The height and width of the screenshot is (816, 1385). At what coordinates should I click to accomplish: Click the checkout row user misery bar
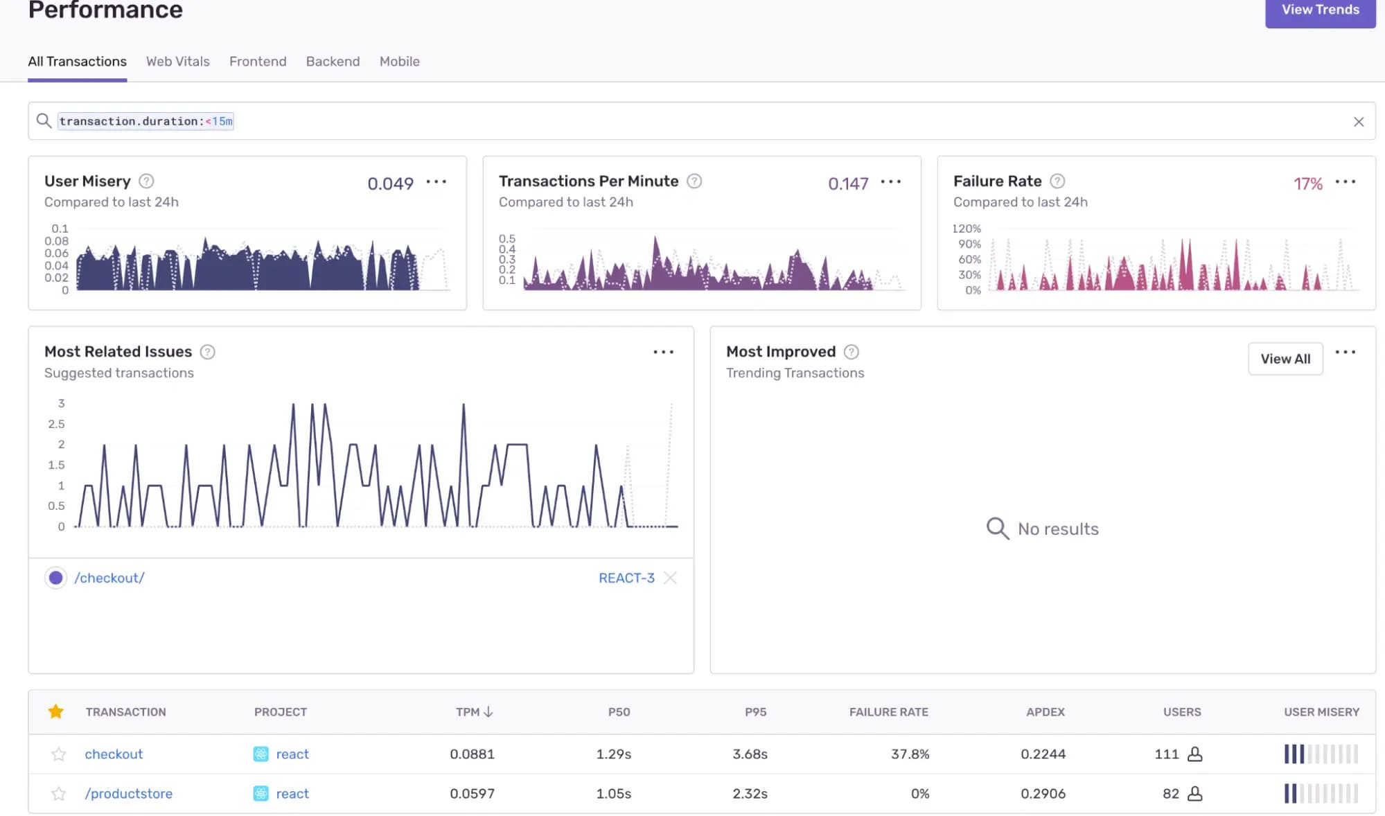coord(1321,754)
